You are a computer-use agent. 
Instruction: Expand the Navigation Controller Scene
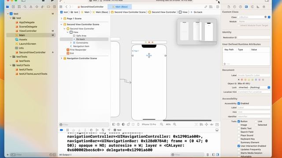pos(61,58)
